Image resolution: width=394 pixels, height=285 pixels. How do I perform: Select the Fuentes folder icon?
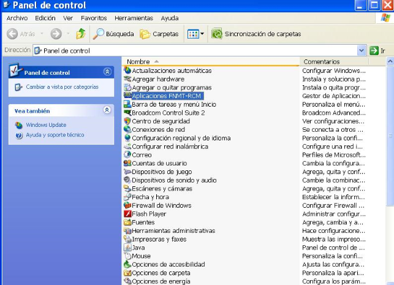coord(127,222)
